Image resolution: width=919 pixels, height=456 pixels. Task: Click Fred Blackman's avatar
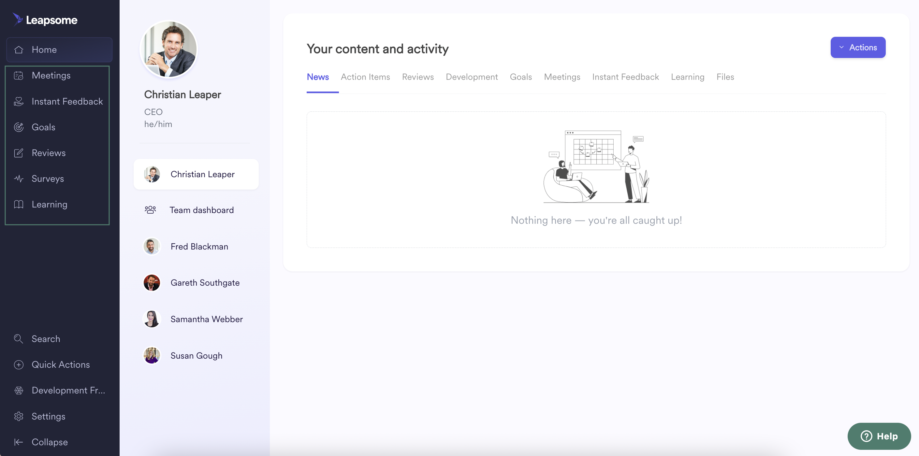[x=152, y=246]
